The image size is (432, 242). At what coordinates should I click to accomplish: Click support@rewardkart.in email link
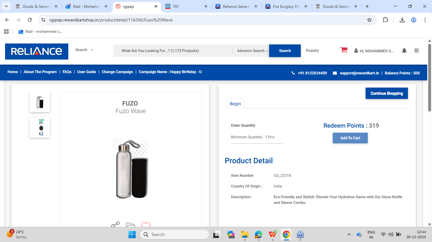coord(359,73)
